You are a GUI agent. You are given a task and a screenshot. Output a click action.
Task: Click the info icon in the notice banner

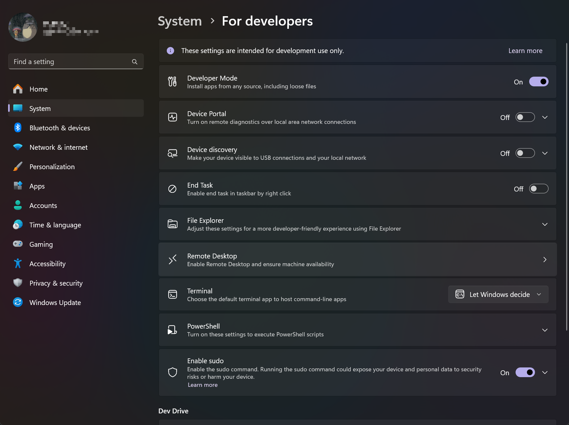point(170,51)
